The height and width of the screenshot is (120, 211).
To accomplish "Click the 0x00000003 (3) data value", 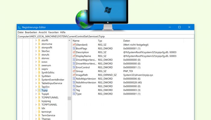I will [x=132, y=90].
